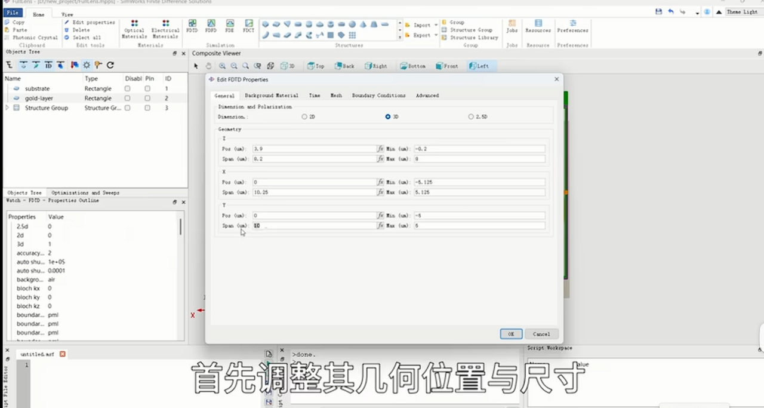Click the zoom out magnifier

tap(234, 66)
